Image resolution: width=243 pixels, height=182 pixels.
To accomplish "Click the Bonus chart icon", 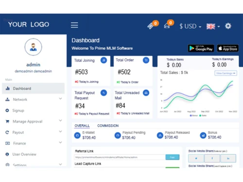I will [203, 135].
